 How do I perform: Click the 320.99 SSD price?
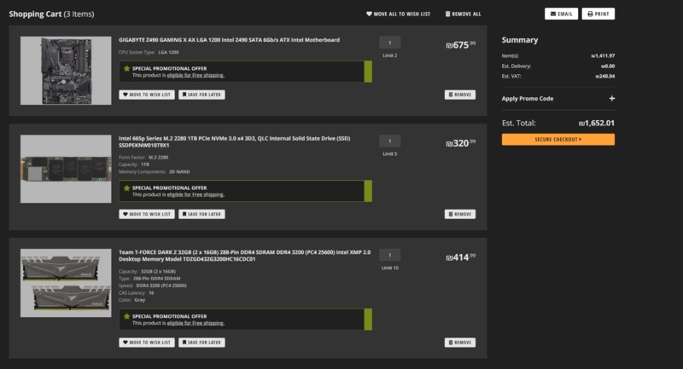[x=461, y=143]
